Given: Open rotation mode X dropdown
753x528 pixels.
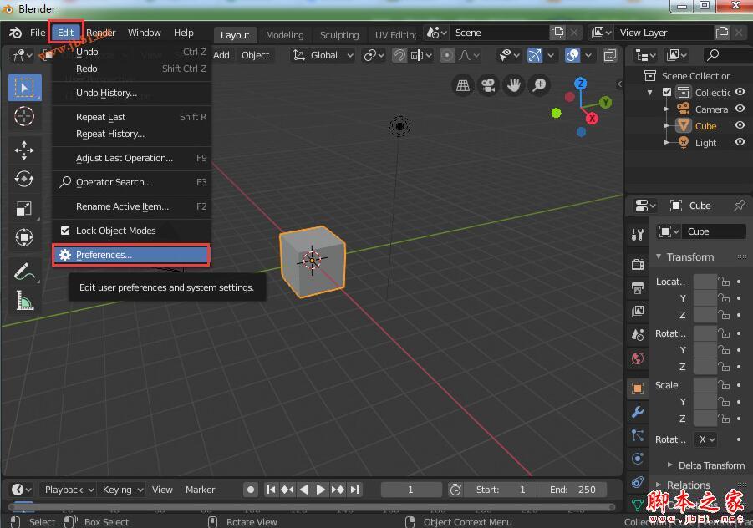Looking at the screenshot, I should tap(707, 439).
